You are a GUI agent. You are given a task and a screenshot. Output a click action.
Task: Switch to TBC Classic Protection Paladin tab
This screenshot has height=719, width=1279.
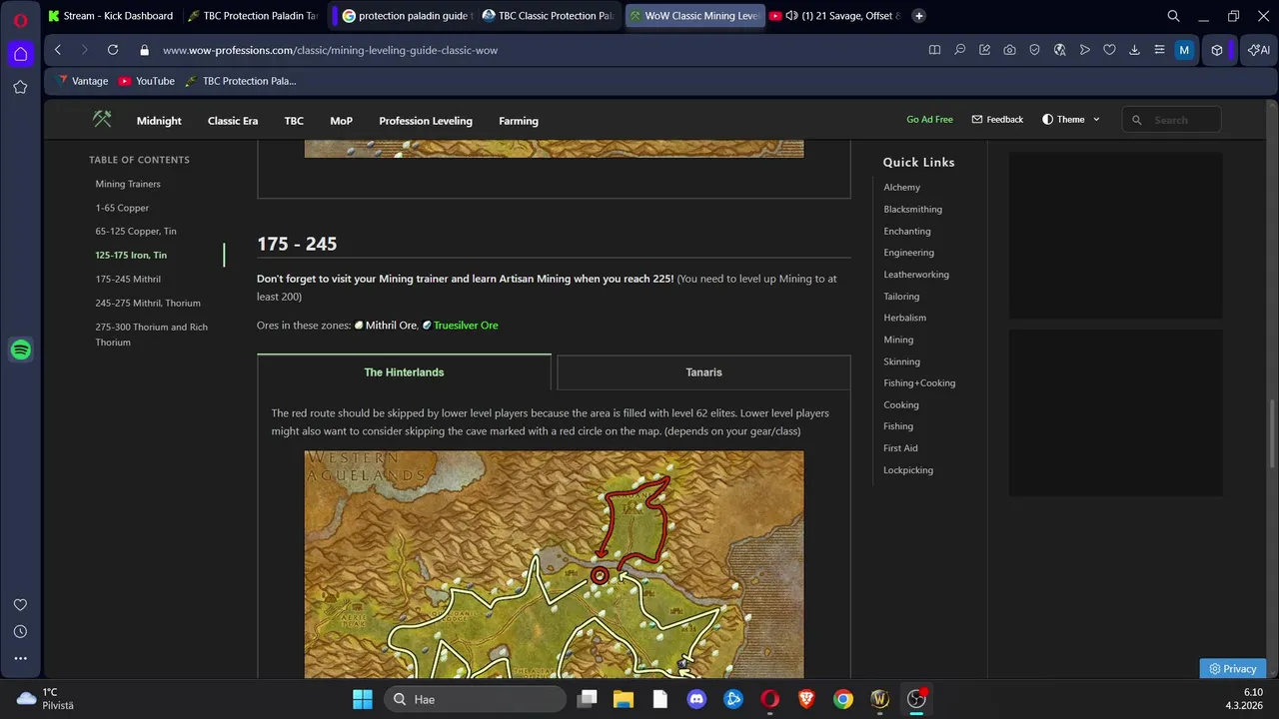click(550, 16)
